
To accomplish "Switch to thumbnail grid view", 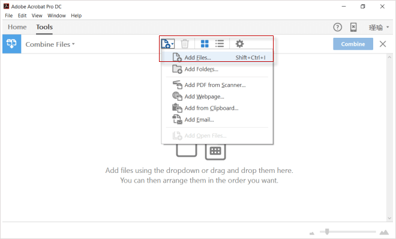I will pos(205,44).
